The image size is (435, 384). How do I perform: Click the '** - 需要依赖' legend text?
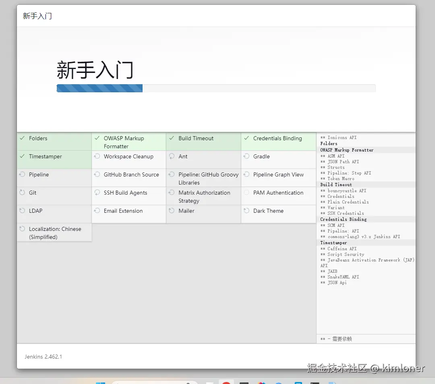336,339
